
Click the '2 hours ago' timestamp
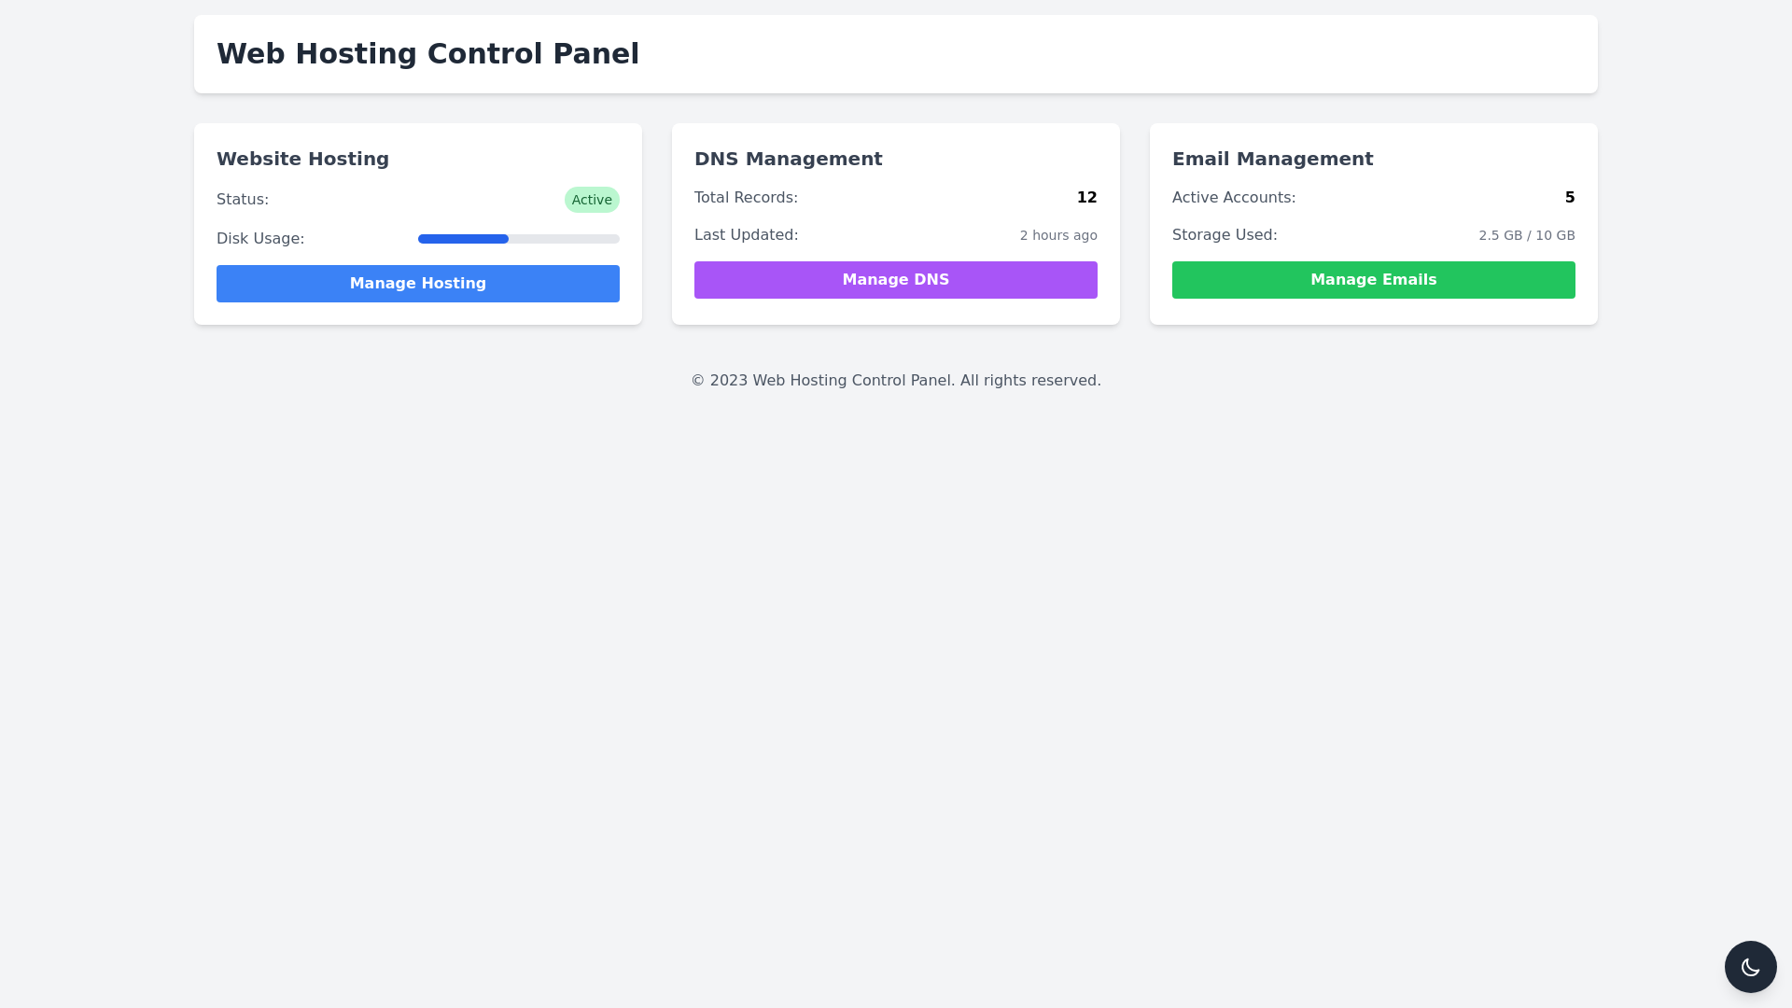click(x=1058, y=235)
